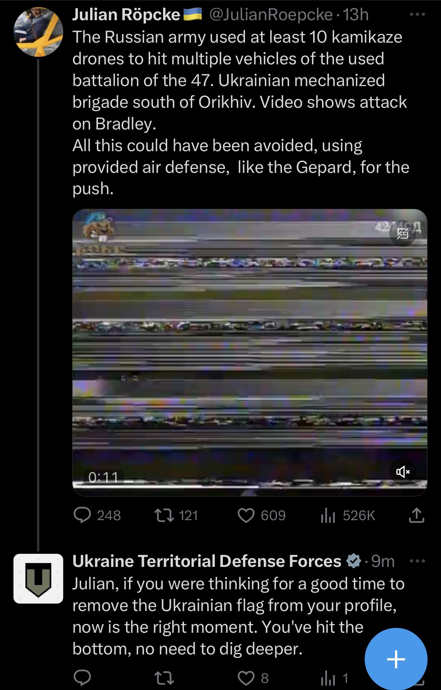Open Ukraine Territorial Defense Forces avatar

(x=38, y=578)
